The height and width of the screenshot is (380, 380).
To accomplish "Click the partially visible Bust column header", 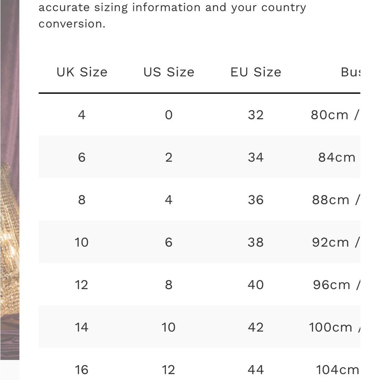I will (350, 72).
